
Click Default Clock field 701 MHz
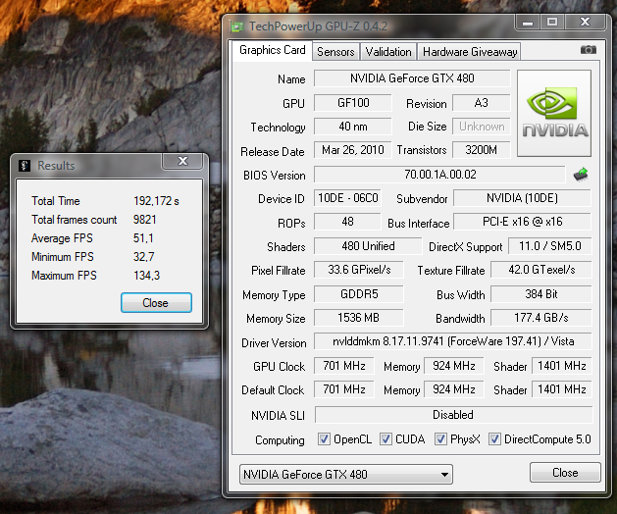click(x=344, y=389)
